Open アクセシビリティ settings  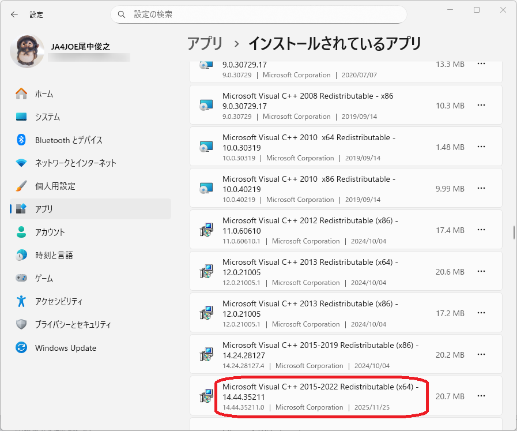pos(90,301)
